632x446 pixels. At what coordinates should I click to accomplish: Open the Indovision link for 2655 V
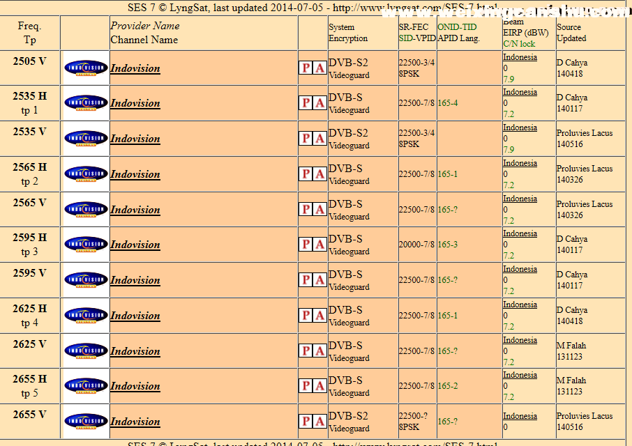coord(135,422)
